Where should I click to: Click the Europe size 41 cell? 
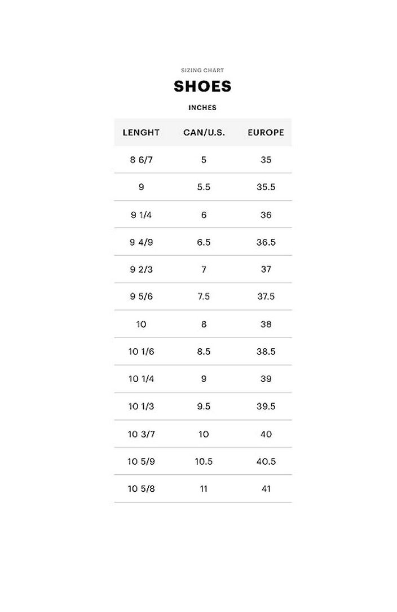(x=266, y=488)
